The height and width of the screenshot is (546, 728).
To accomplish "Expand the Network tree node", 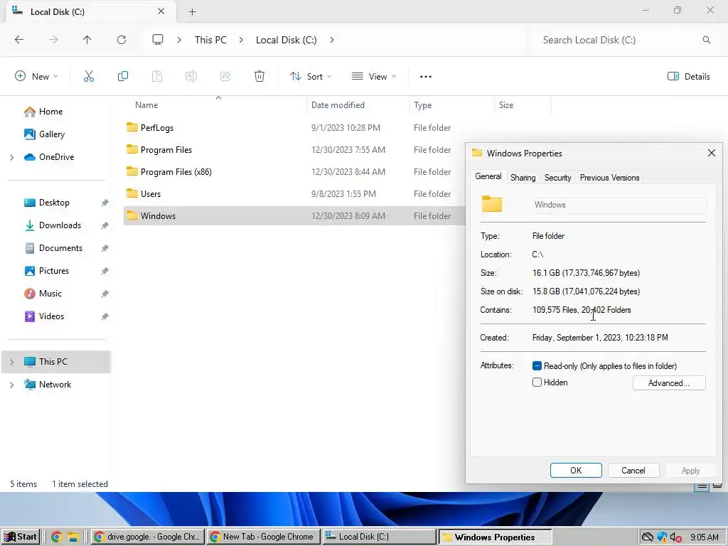I will point(12,385).
